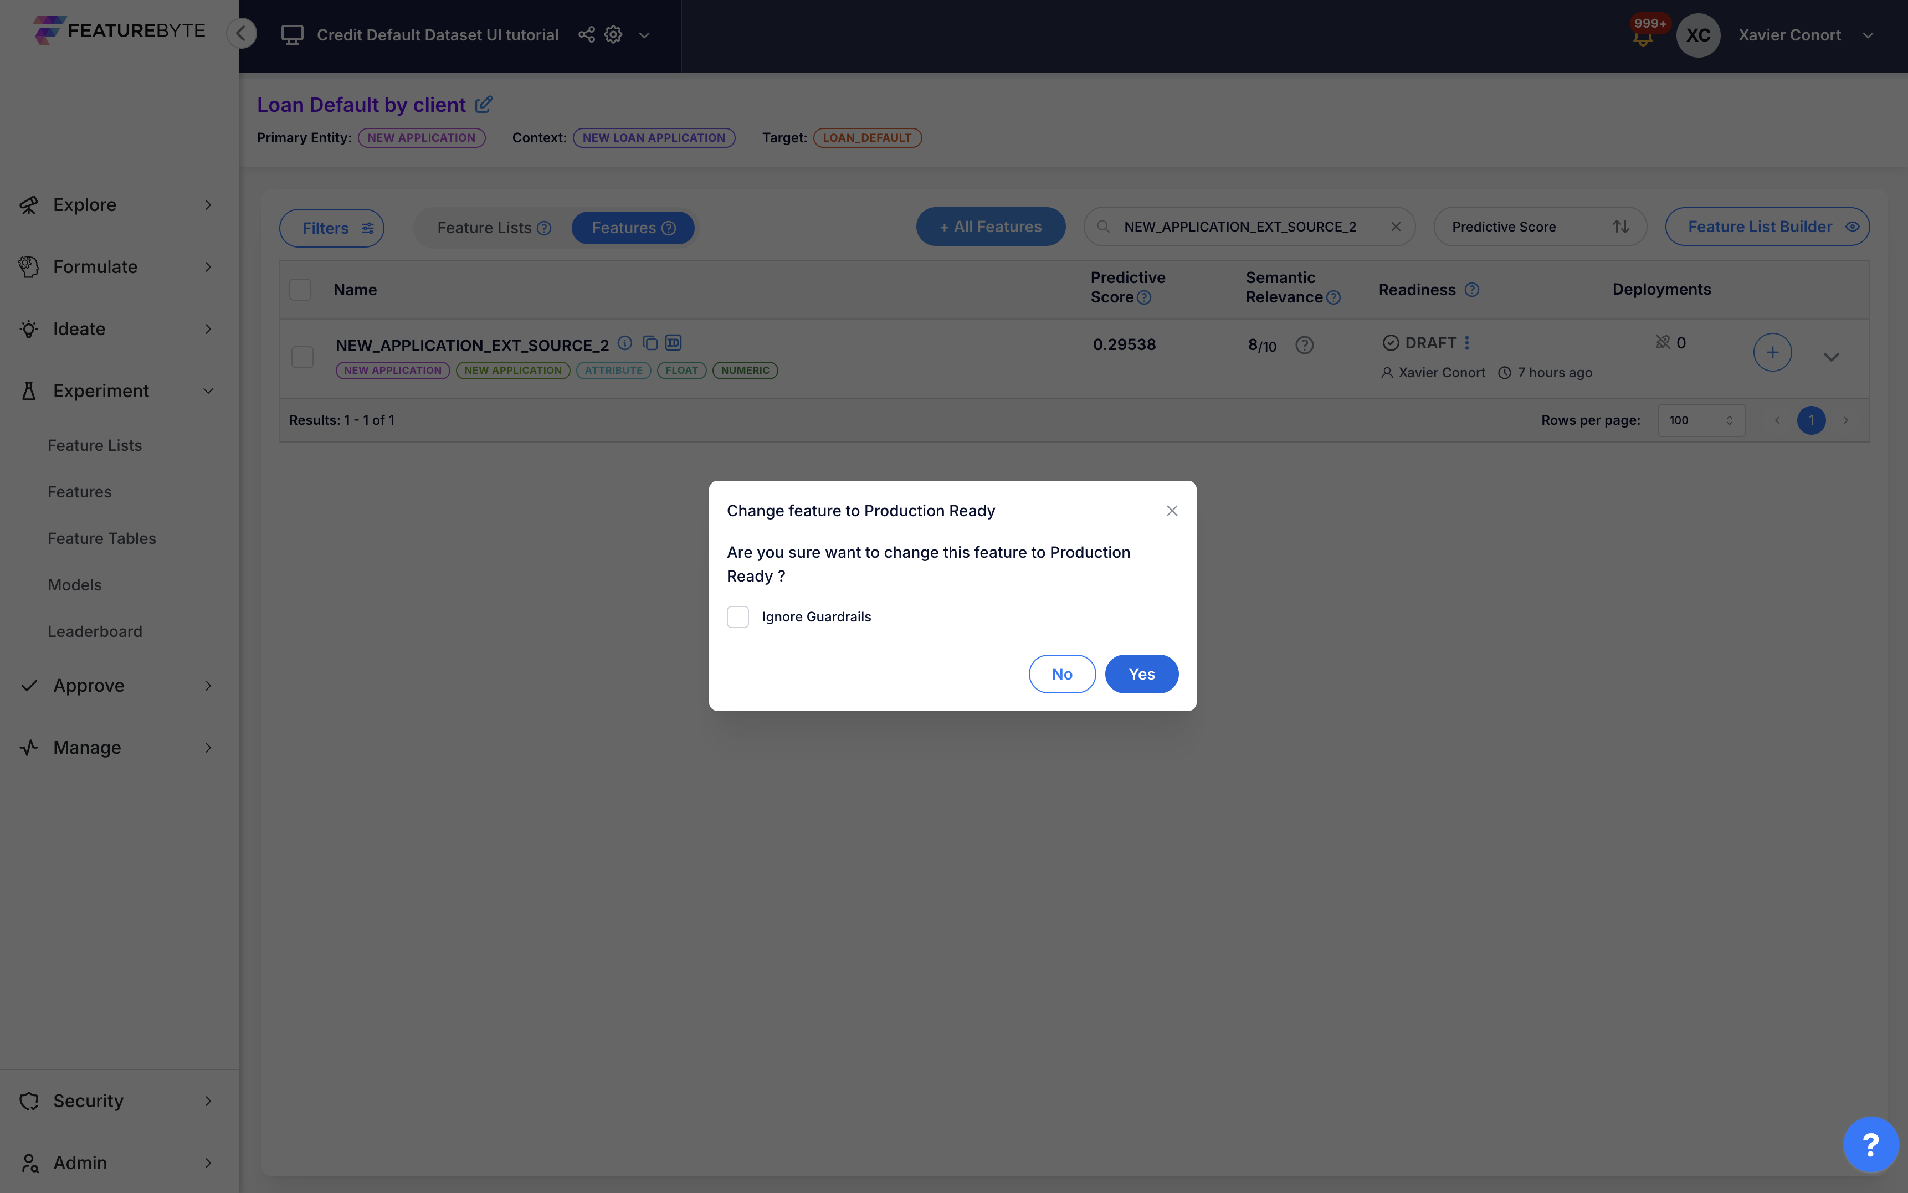Click the edit pencil beside Loan Default by client

pyautogui.click(x=484, y=104)
